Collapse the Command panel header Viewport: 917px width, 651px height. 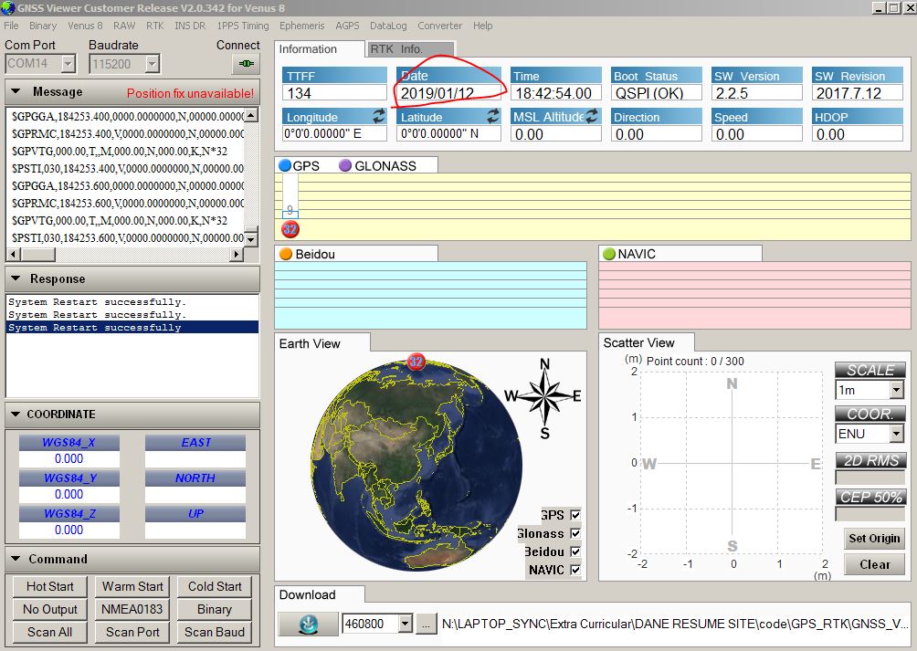coord(132,560)
